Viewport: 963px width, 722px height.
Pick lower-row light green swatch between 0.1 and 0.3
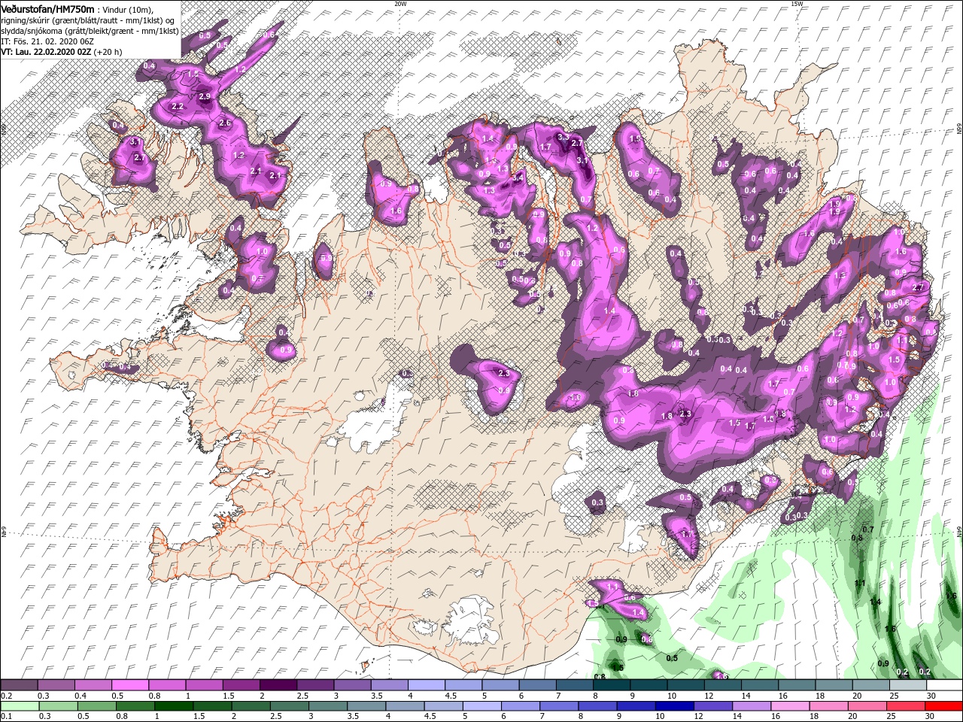[x=19, y=706]
